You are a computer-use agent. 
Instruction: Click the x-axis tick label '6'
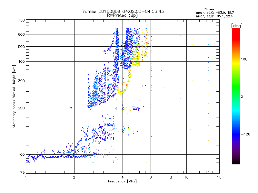tap(151, 177)
